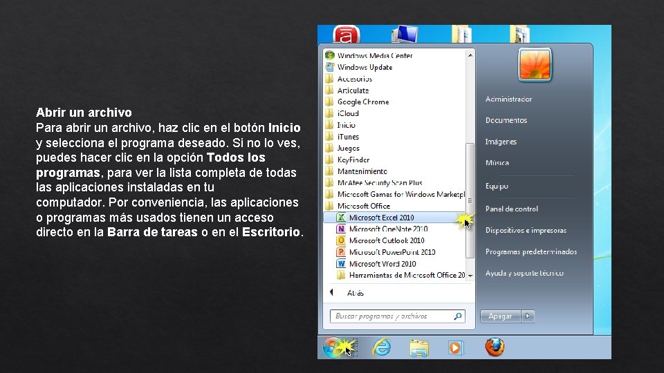Open Documentos from the Start menu
The image size is (664, 373).
point(506,120)
